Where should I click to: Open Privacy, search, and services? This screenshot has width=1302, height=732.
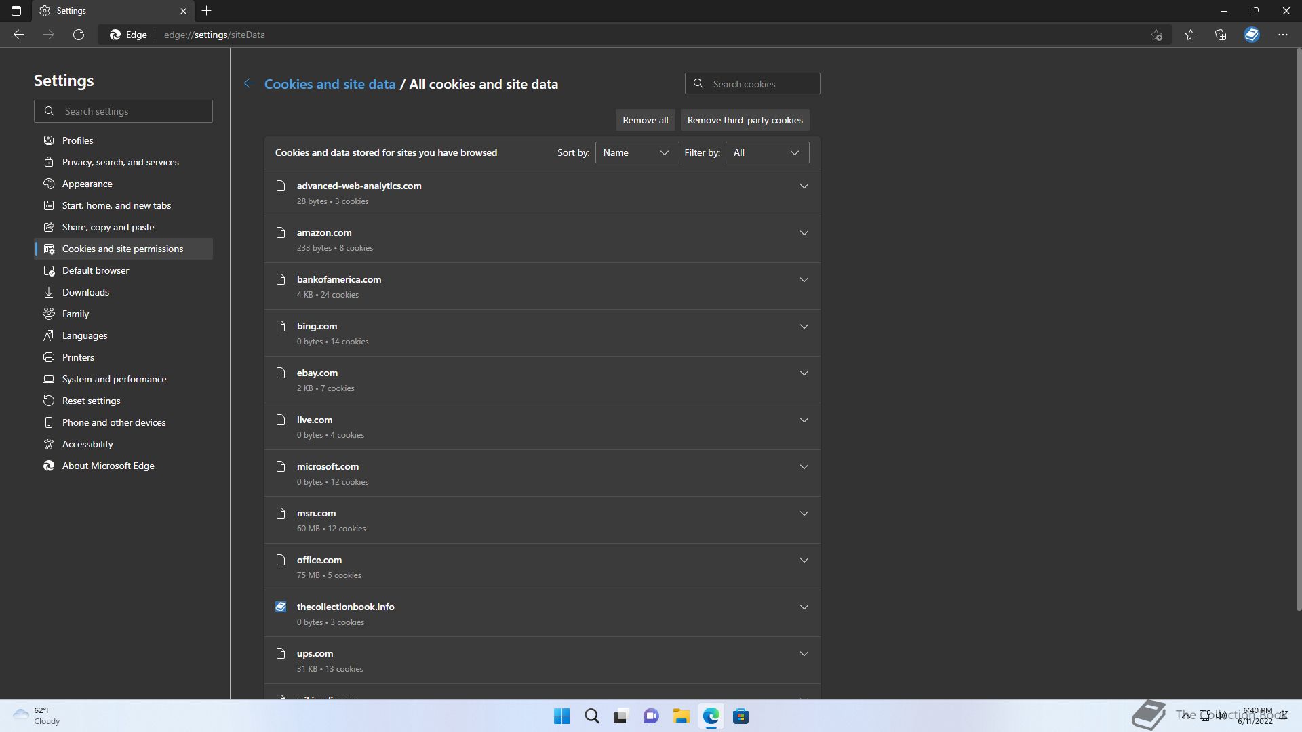click(123, 162)
